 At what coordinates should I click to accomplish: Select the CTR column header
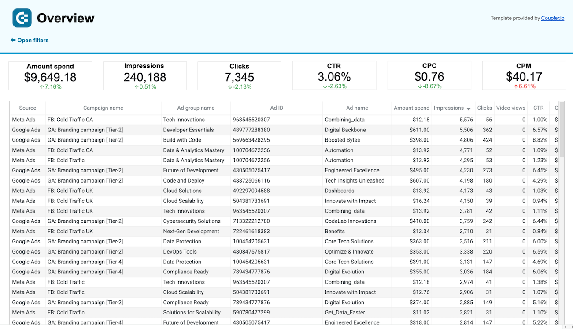click(x=538, y=108)
